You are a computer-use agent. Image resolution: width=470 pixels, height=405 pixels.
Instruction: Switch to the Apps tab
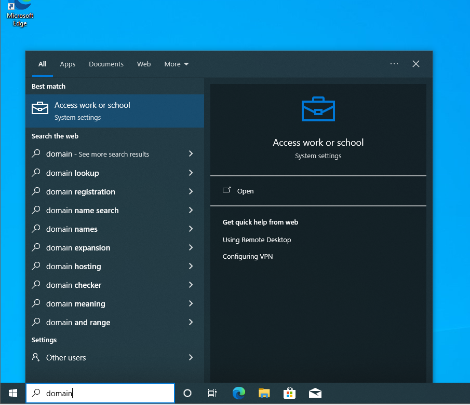68,64
